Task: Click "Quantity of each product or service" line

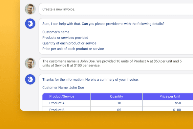Action: [x=69, y=43]
